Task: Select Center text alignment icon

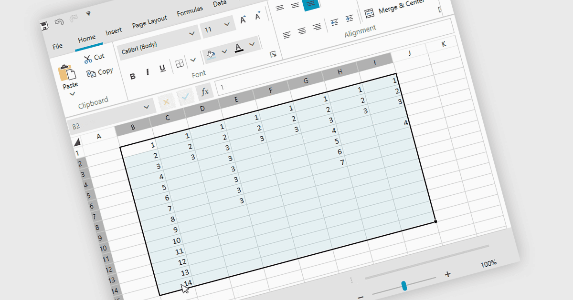Action: (x=302, y=31)
